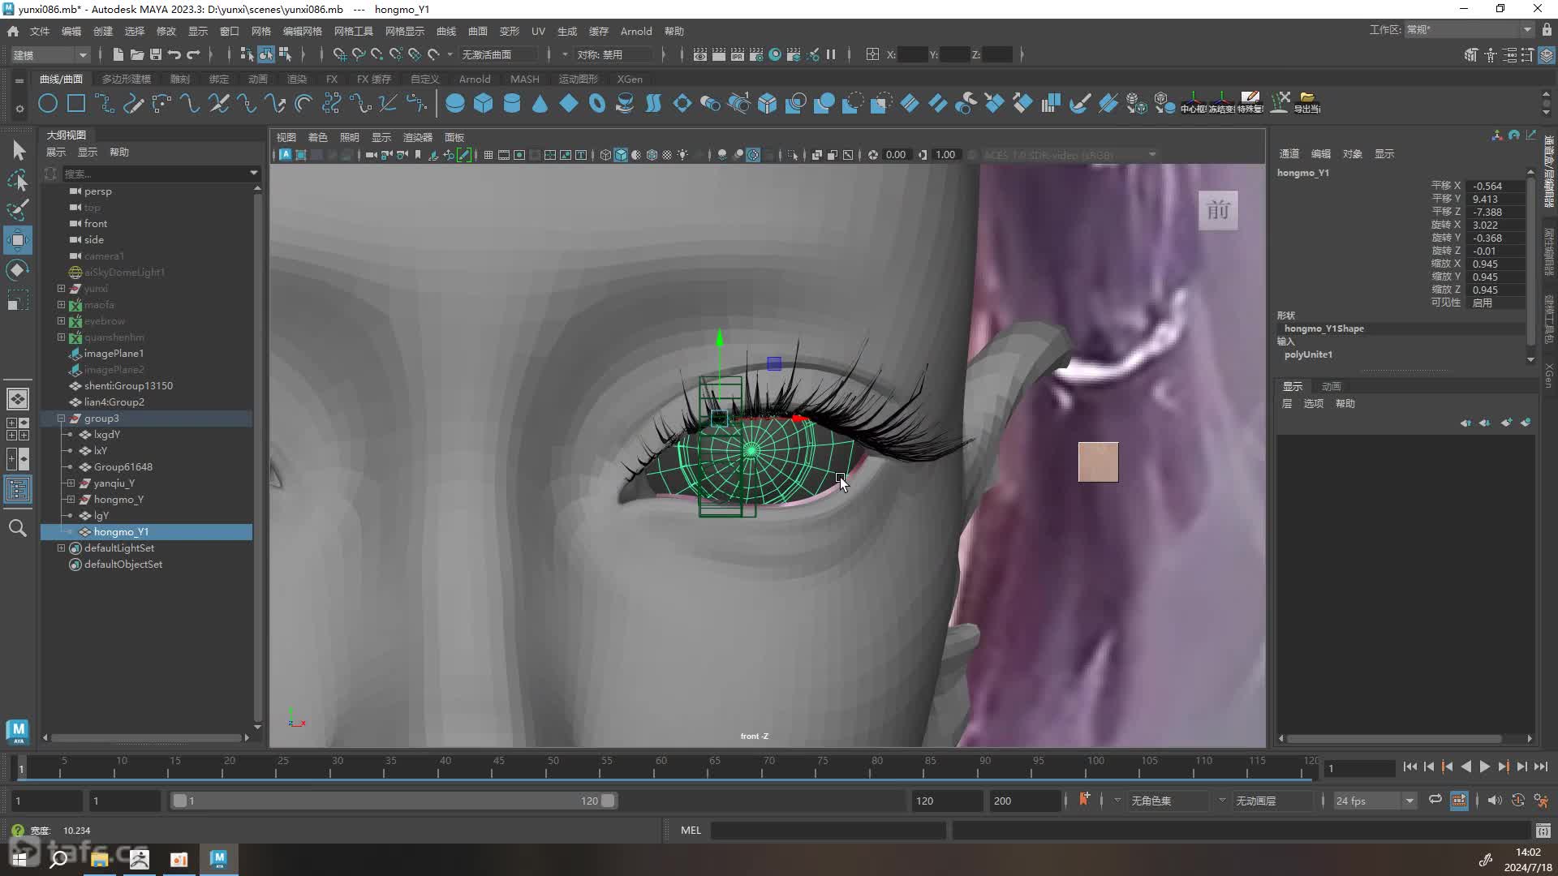Switch to the XGen shelf tab

(x=630, y=79)
